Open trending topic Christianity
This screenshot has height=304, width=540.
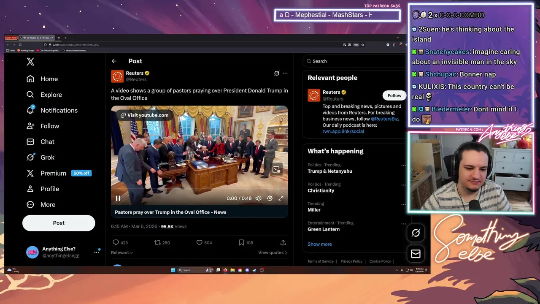tap(321, 190)
